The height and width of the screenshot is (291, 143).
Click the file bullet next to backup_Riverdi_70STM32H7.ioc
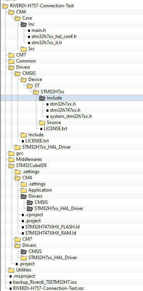click(x=11, y=282)
